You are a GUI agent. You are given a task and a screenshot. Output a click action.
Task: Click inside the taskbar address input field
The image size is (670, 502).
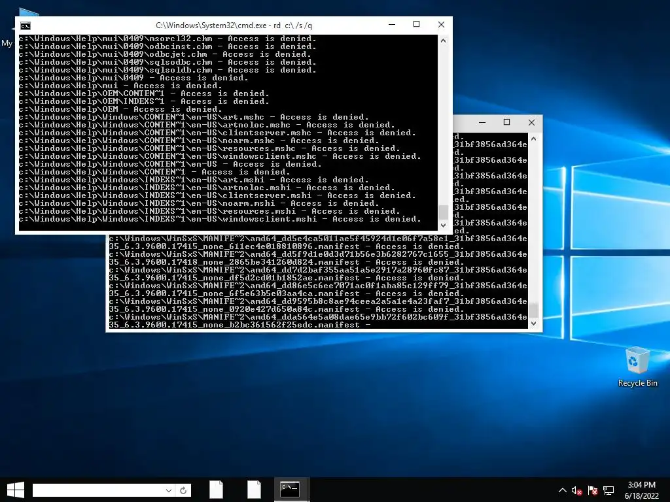click(98, 490)
